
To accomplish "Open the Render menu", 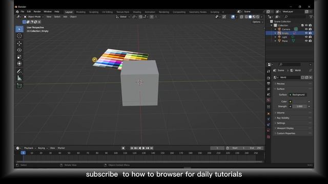I will (x=37, y=12).
